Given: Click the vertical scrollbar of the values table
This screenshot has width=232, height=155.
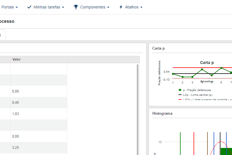Looking at the screenshot, I should coord(138,110).
